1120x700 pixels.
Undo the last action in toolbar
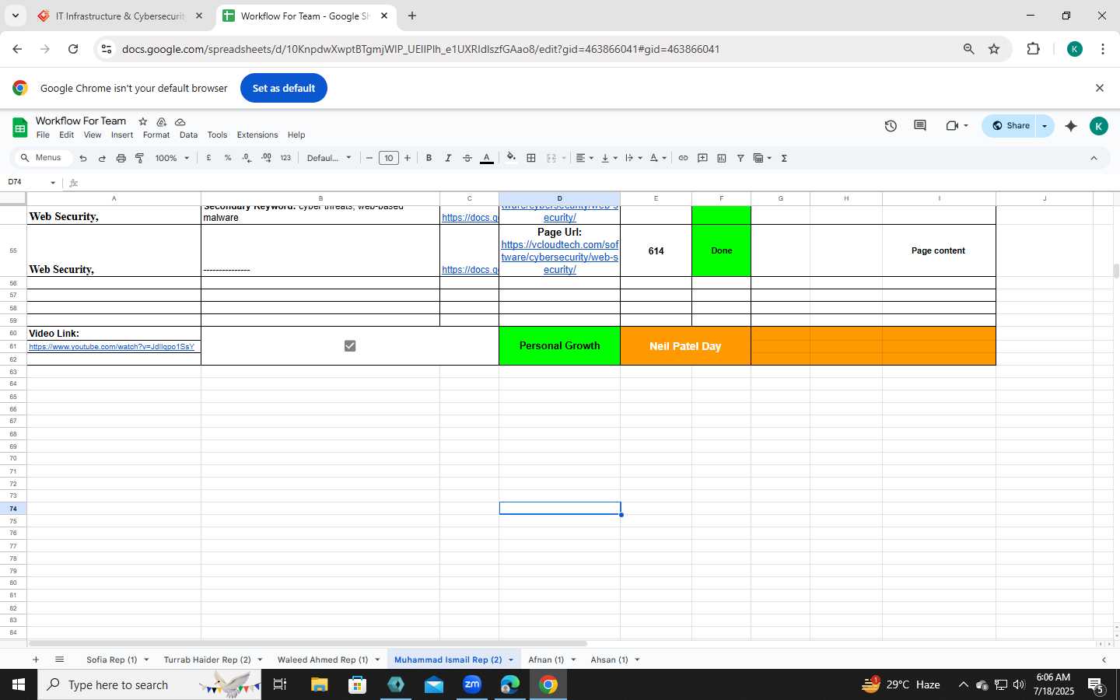coord(83,158)
